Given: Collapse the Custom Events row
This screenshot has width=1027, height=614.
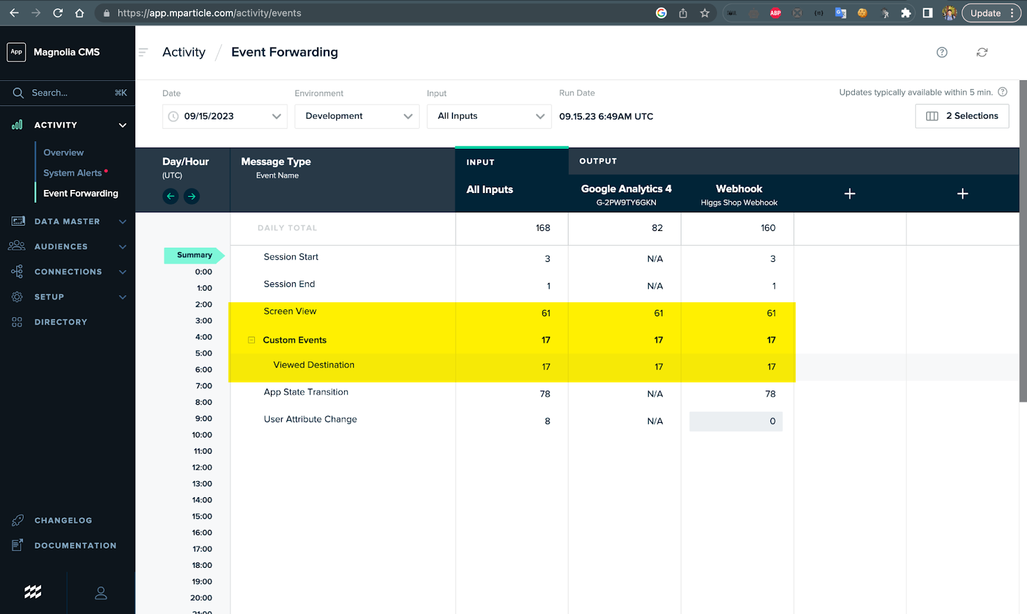Looking at the screenshot, I should (252, 340).
